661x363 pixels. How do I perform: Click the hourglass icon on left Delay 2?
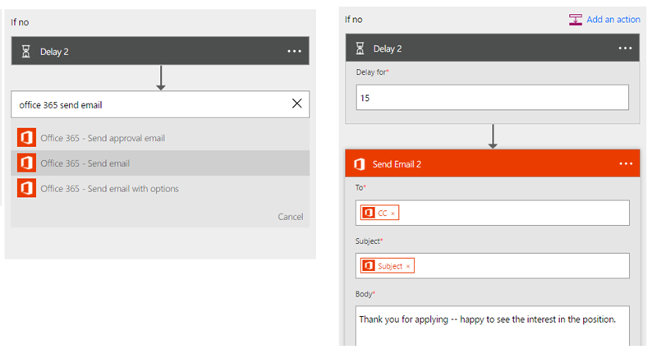25,52
